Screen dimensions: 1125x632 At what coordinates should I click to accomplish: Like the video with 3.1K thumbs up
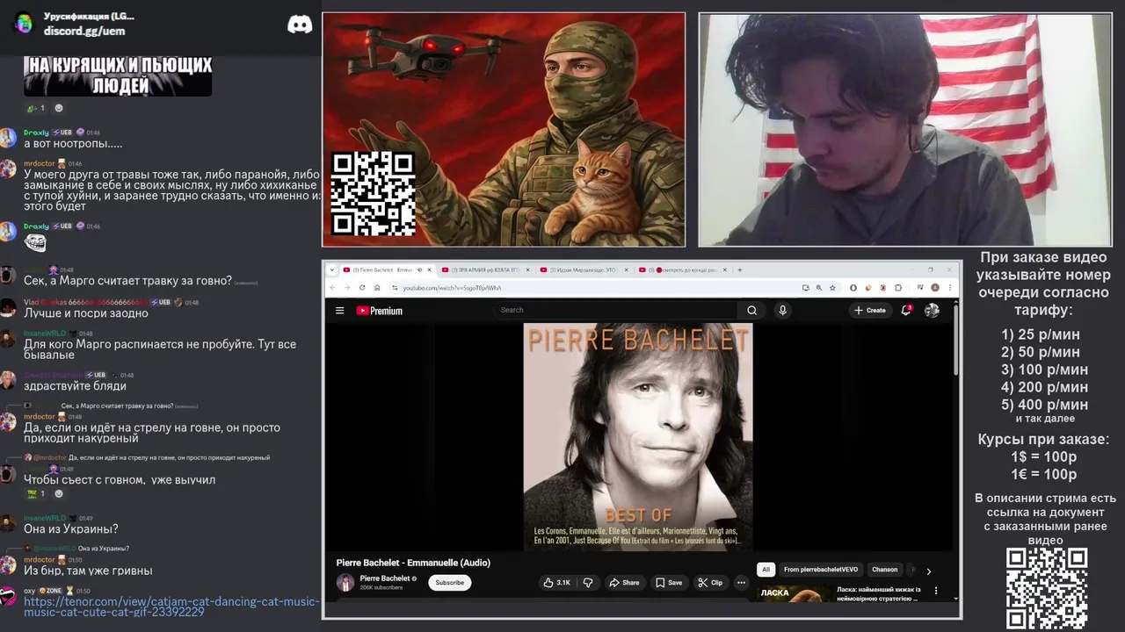(x=556, y=582)
